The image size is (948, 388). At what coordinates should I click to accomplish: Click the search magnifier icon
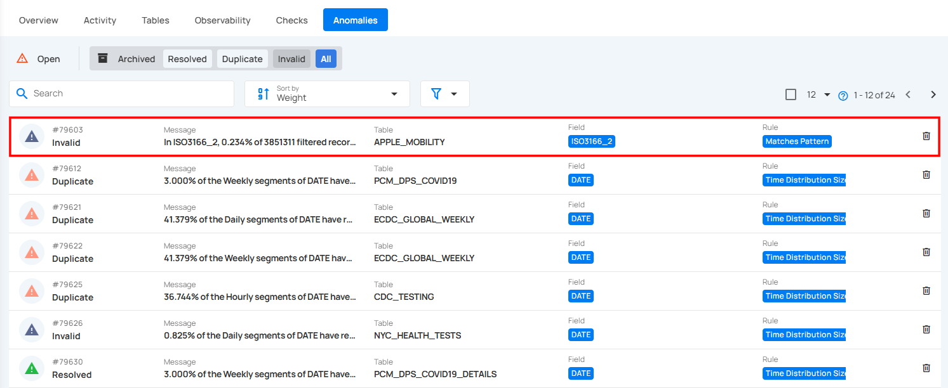pyautogui.click(x=22, y=93)
